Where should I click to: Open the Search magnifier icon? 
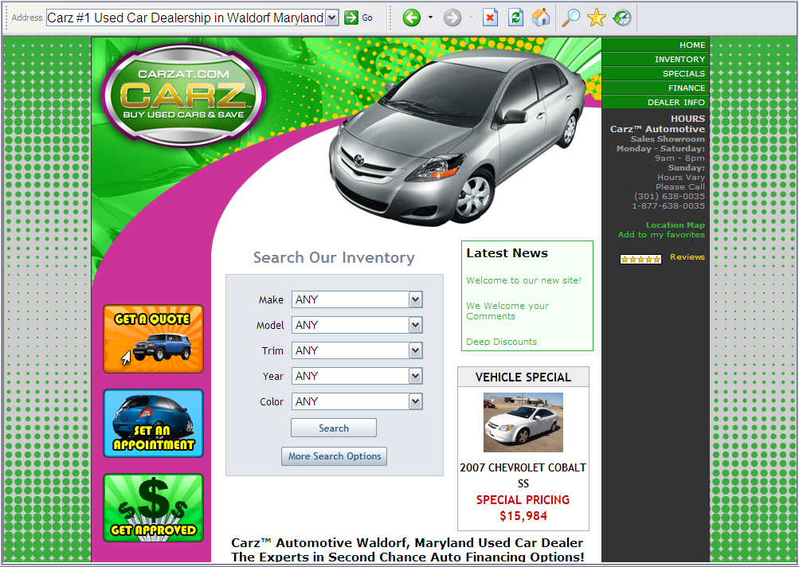pyautogui.click(x=570, y=18)
